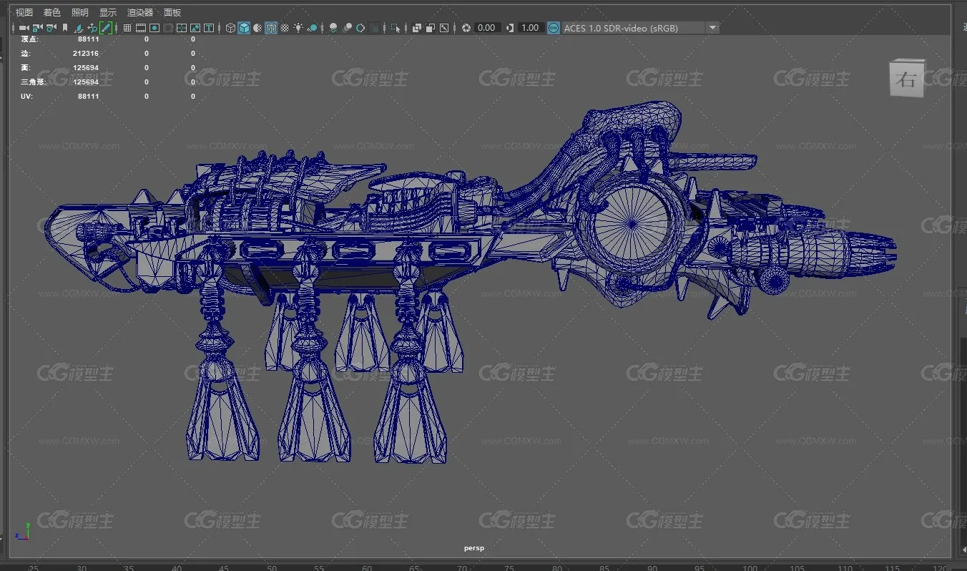
Task: Click the Safe Action icon
Action: click(x=195, y=28)
